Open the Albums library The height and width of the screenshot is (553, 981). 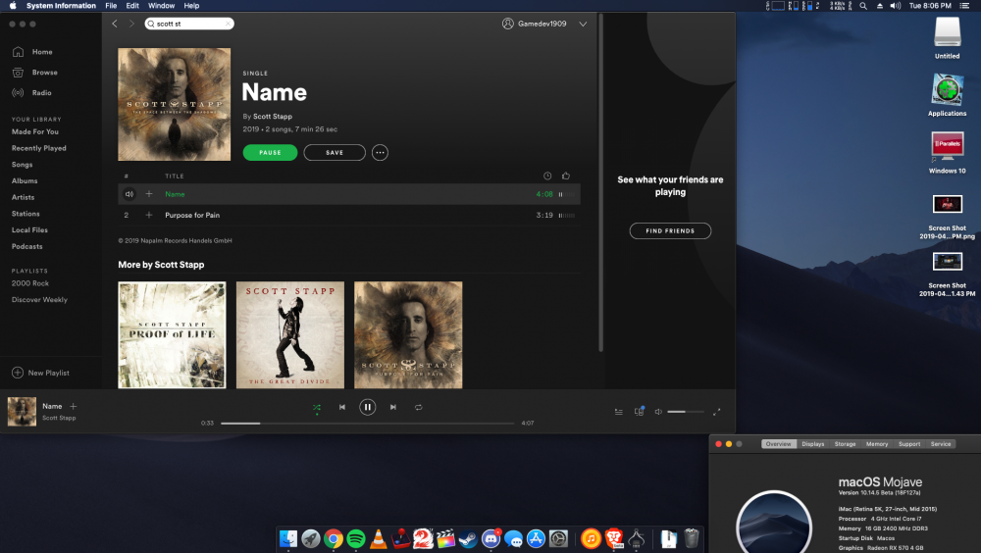point(25,180)
